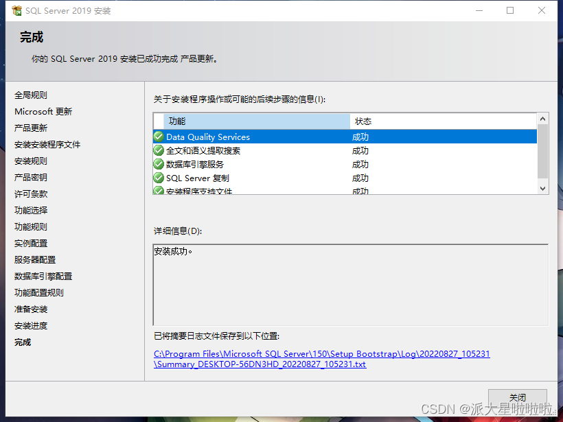The width and height of the screenshot is (563, 422).
Task: Click green check icon beside Data Quality Services
Action: (159, 137)
